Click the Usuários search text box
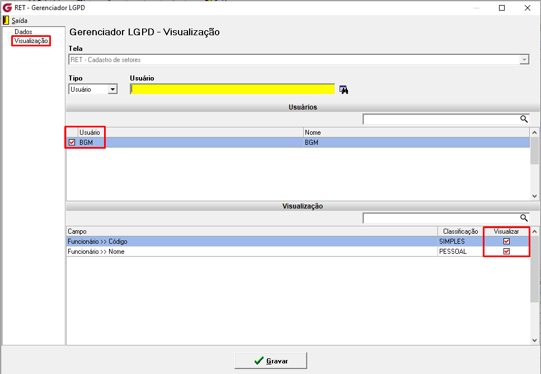541x374 pixels. tap(441, 119)
